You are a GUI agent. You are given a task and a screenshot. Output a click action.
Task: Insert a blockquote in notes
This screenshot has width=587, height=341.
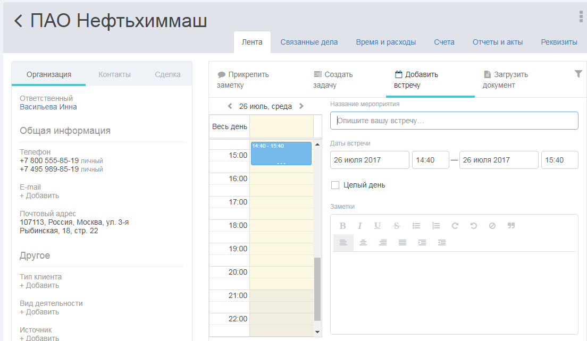pyautogui.click(x=511, y=226)
